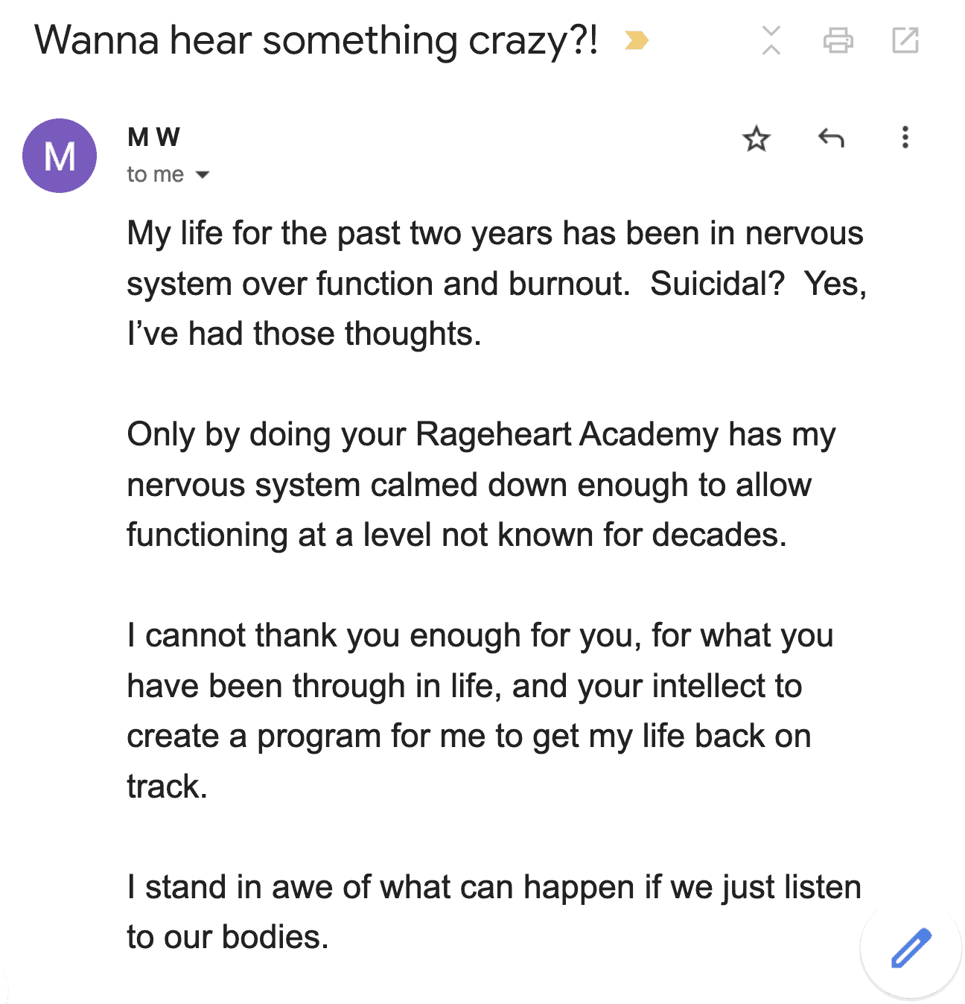Print the email using the printer icon
965x1004 pixels.
click(x=838, y=40)
